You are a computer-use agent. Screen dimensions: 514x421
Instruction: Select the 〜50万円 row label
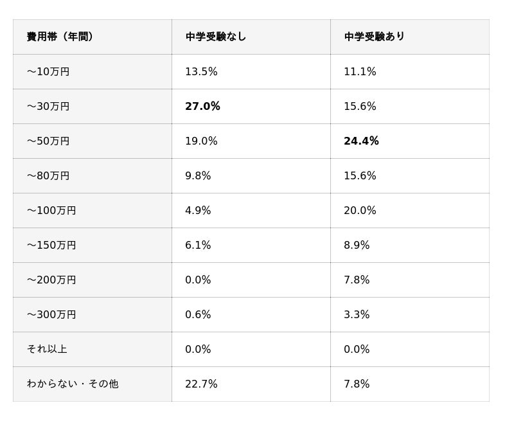coord(48,141)
